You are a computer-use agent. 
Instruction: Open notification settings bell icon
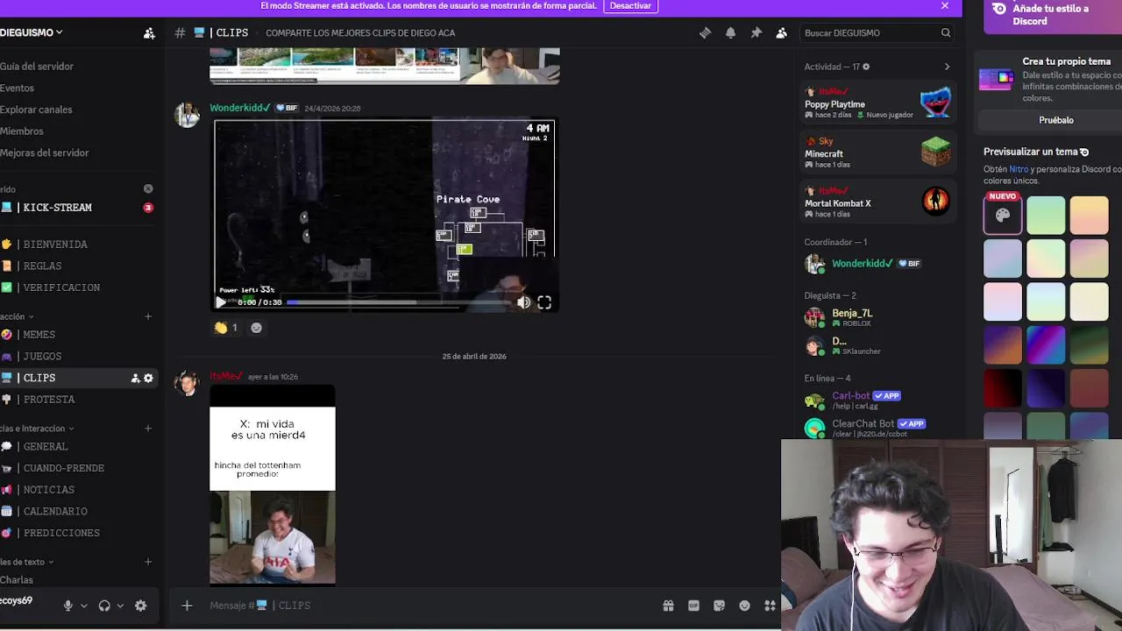tap(730, 32)
